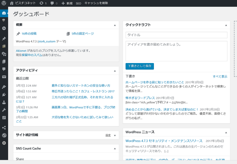
Task: Collapse the クイックドラフト widget
Action: coord(226,25)
